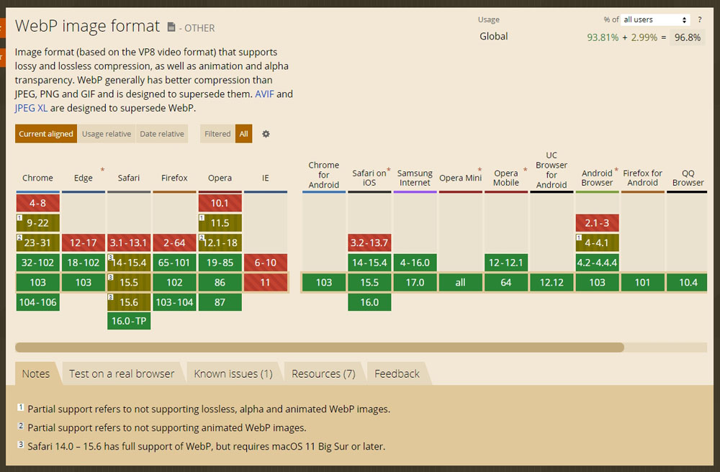Click the question mark help icon
The image size is (720, 472).
click(699, 19)
